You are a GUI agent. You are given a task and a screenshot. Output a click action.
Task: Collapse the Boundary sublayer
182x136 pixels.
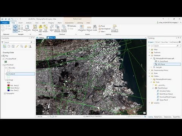click(6, 68)
